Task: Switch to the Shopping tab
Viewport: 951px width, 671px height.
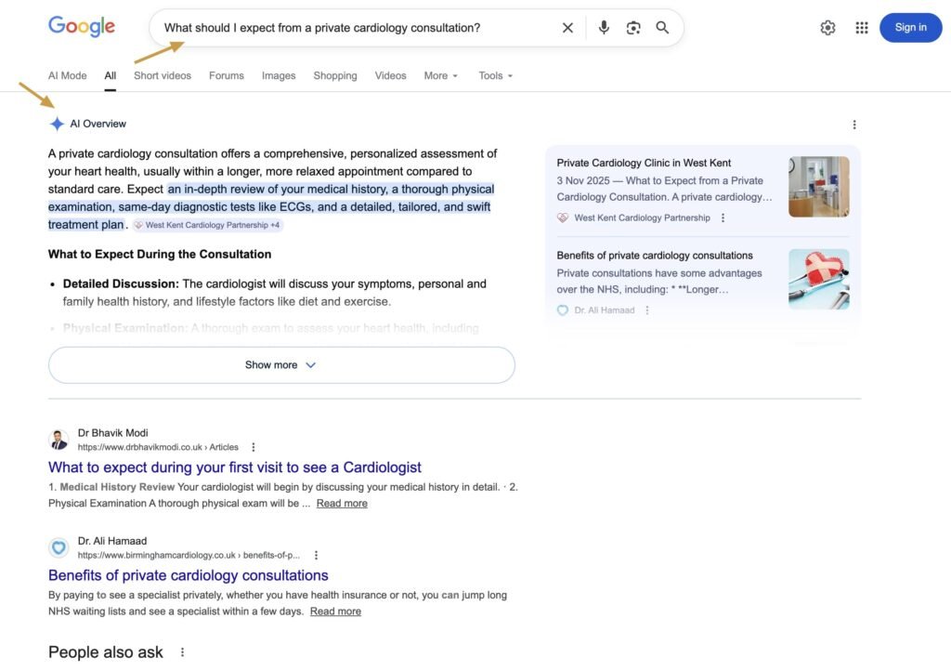Action: click(x=334, y=75)
